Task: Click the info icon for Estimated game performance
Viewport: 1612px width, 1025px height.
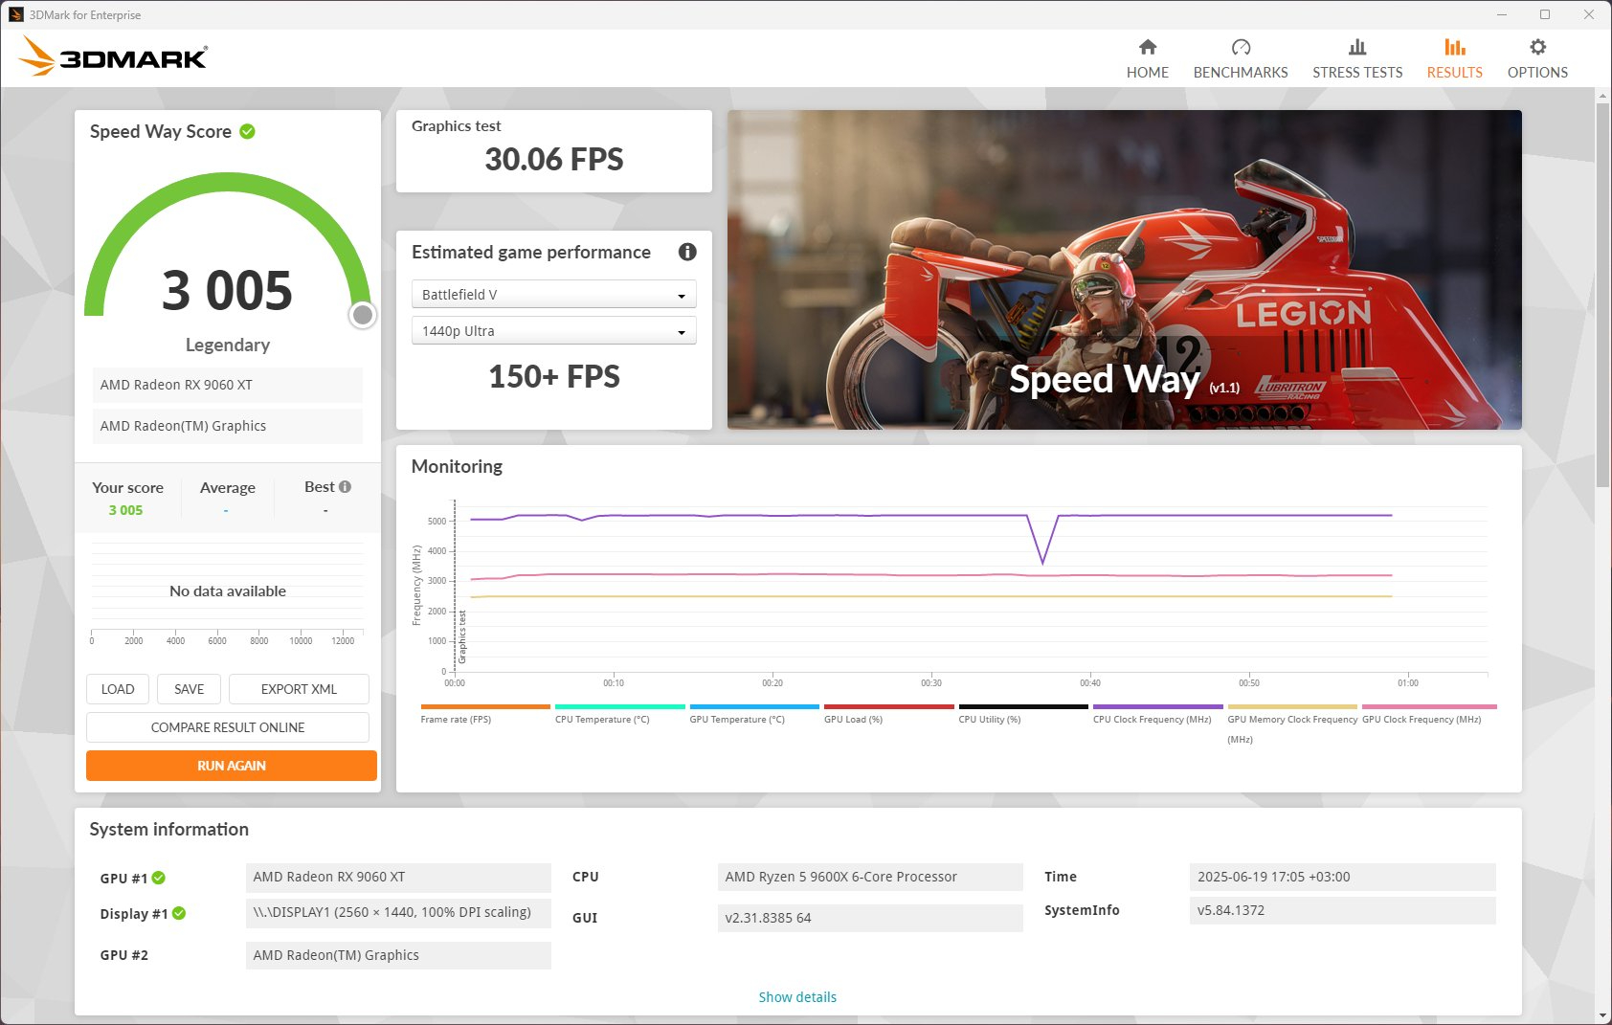Action: [687, 252]
